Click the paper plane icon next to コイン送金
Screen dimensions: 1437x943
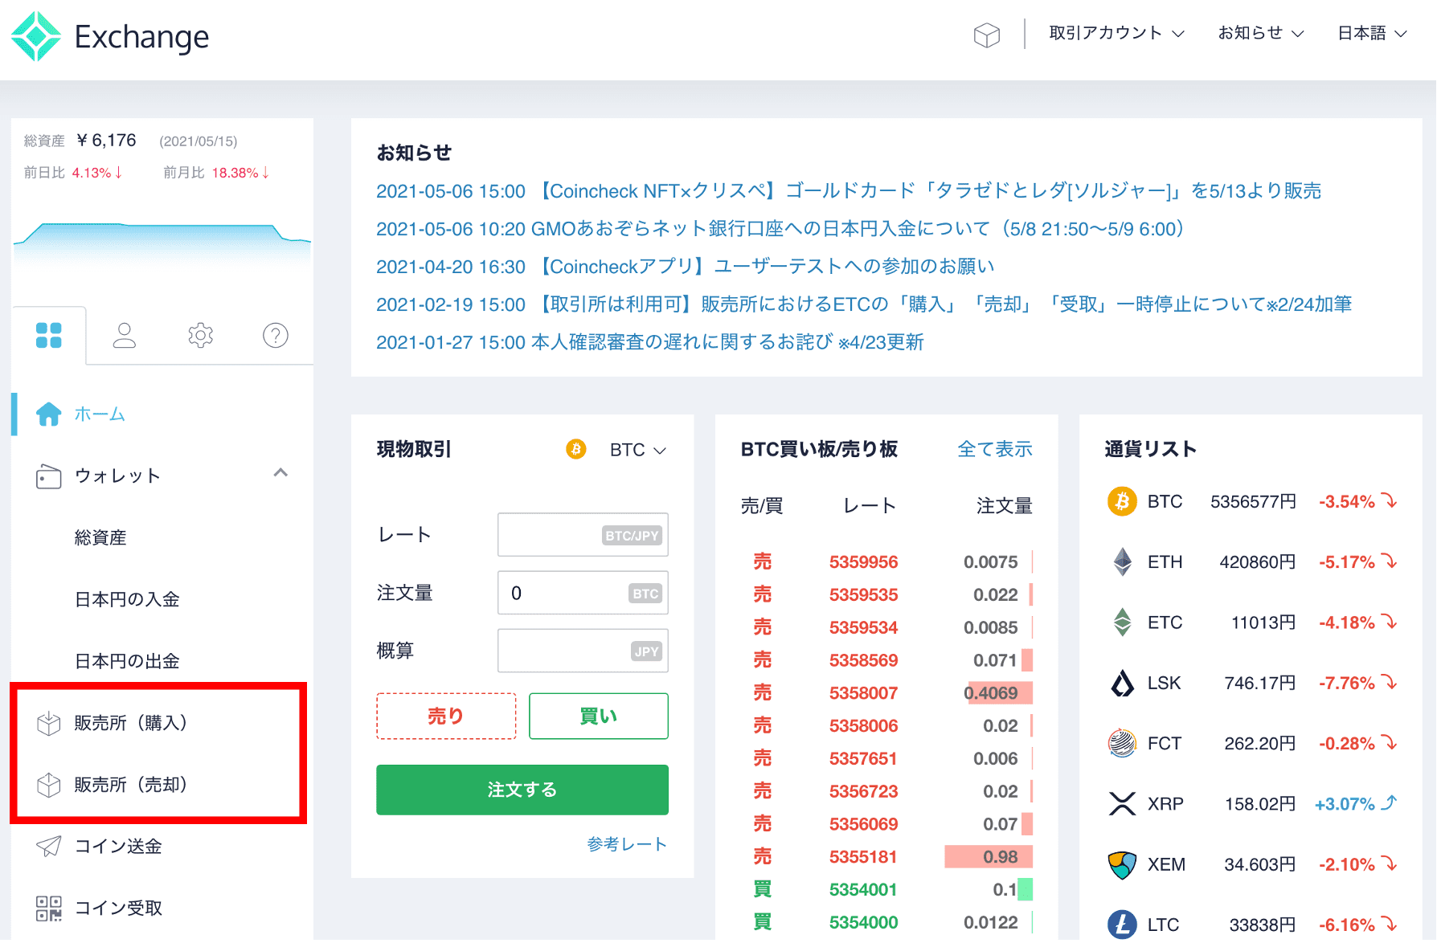49,846
